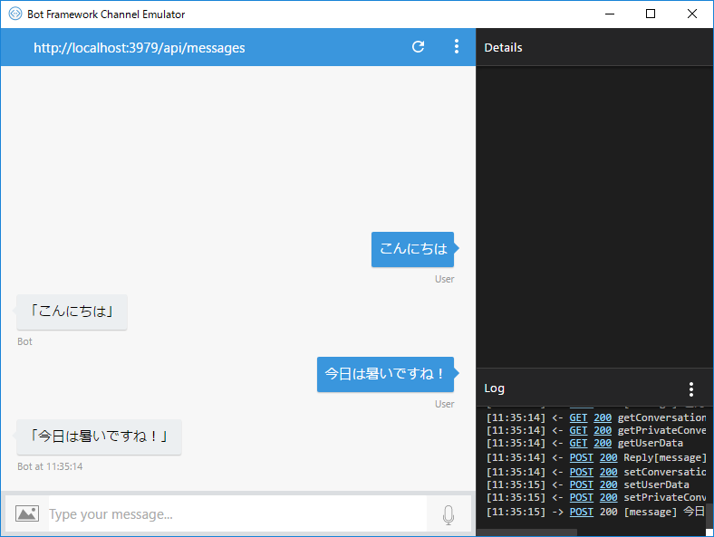Open 200 link for getConversation log entry
This screenshot has height=537, width=714.
pos(603,417)
